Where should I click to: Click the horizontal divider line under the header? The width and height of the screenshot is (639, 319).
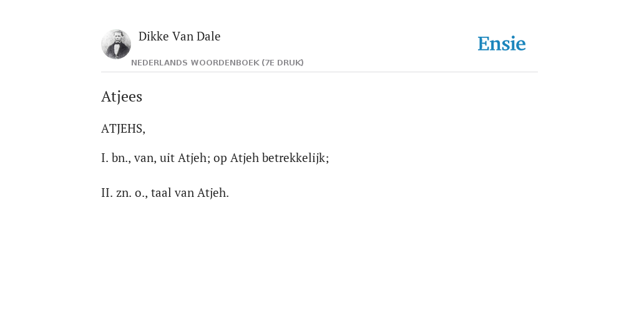[319, 72]
